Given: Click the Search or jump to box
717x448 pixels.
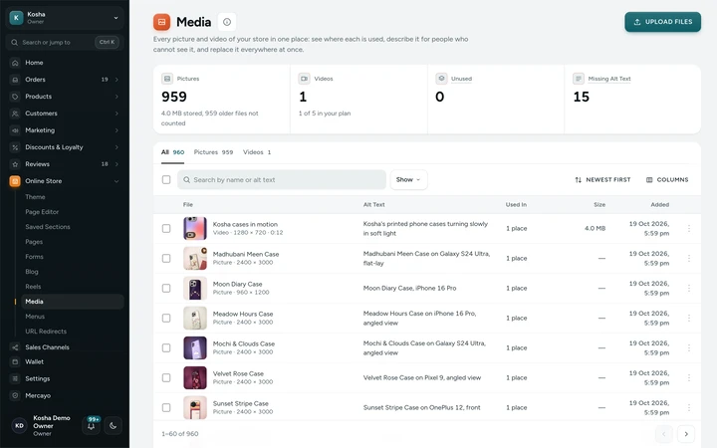Looking at the screenshot, I should tap(65, 42).
